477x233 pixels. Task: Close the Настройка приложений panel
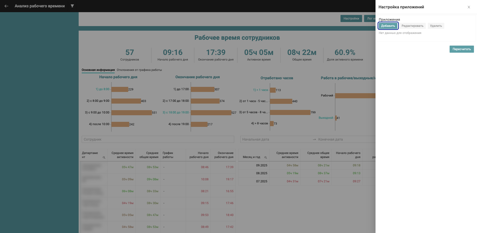pyautogui.click(x=469, y=7)
